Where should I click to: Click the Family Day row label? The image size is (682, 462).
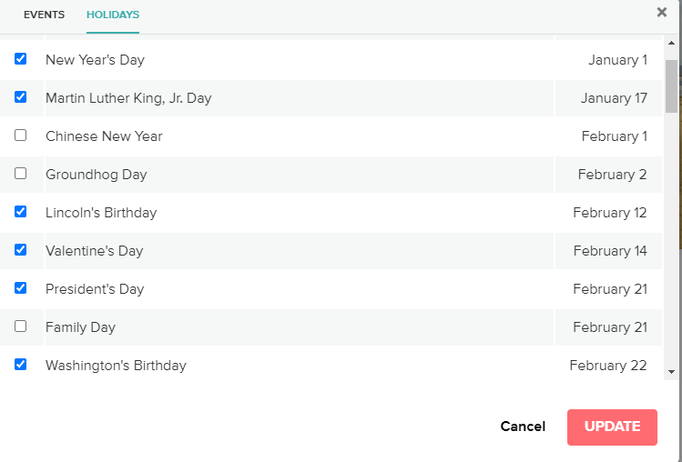[x=80, y=327]
